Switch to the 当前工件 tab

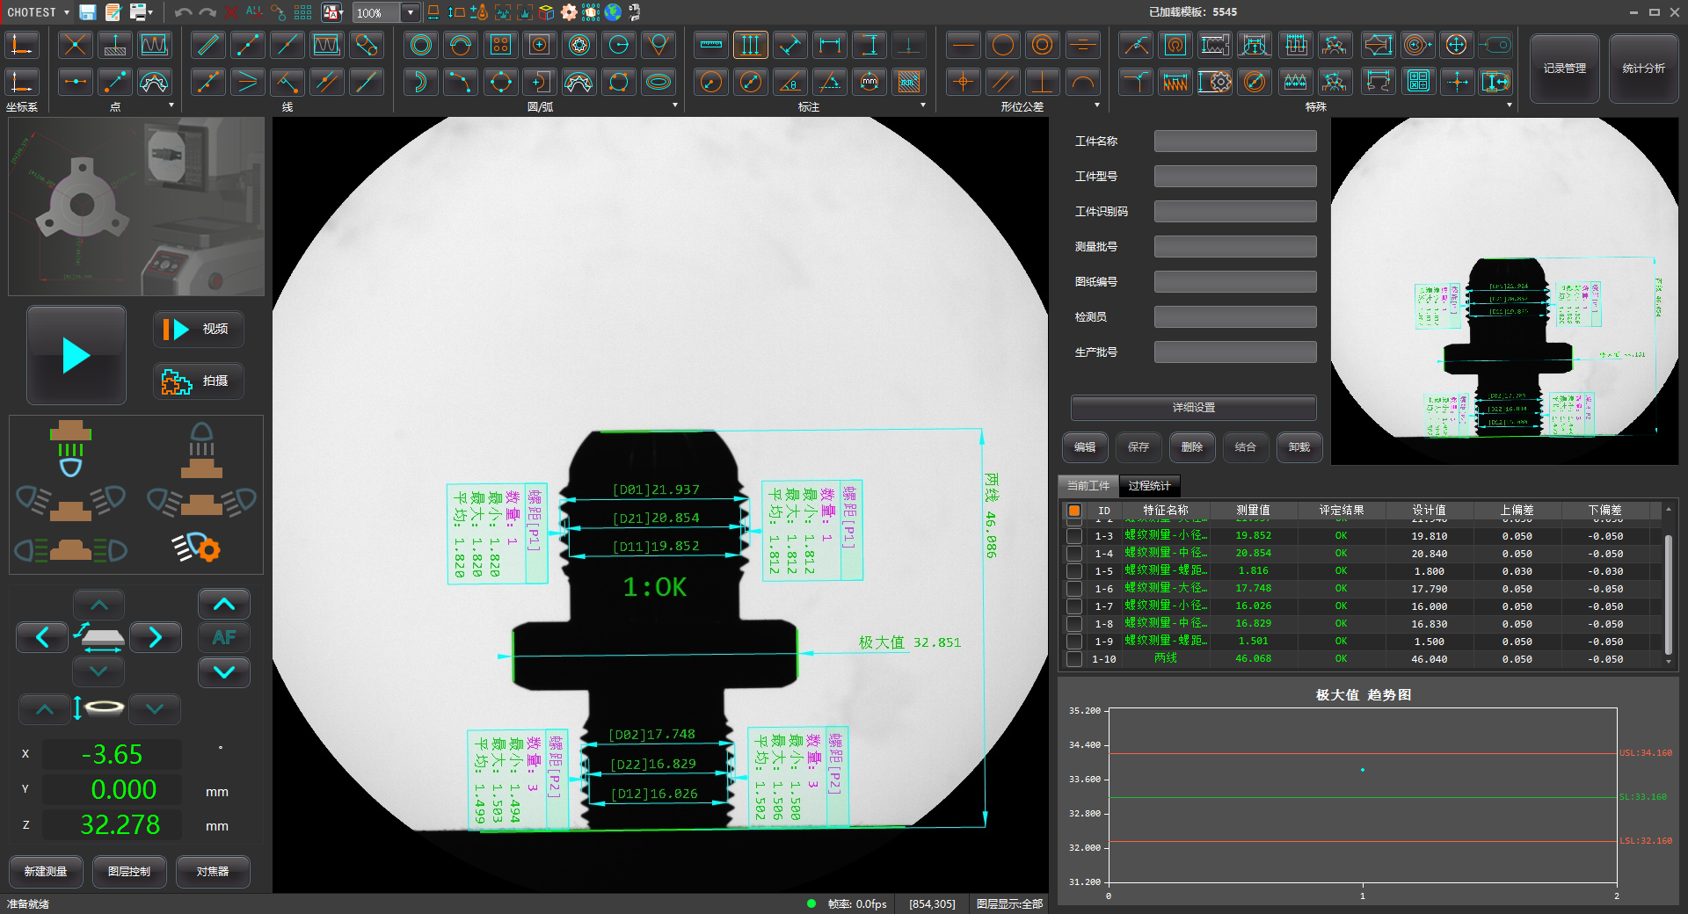tap(1088, 486)
